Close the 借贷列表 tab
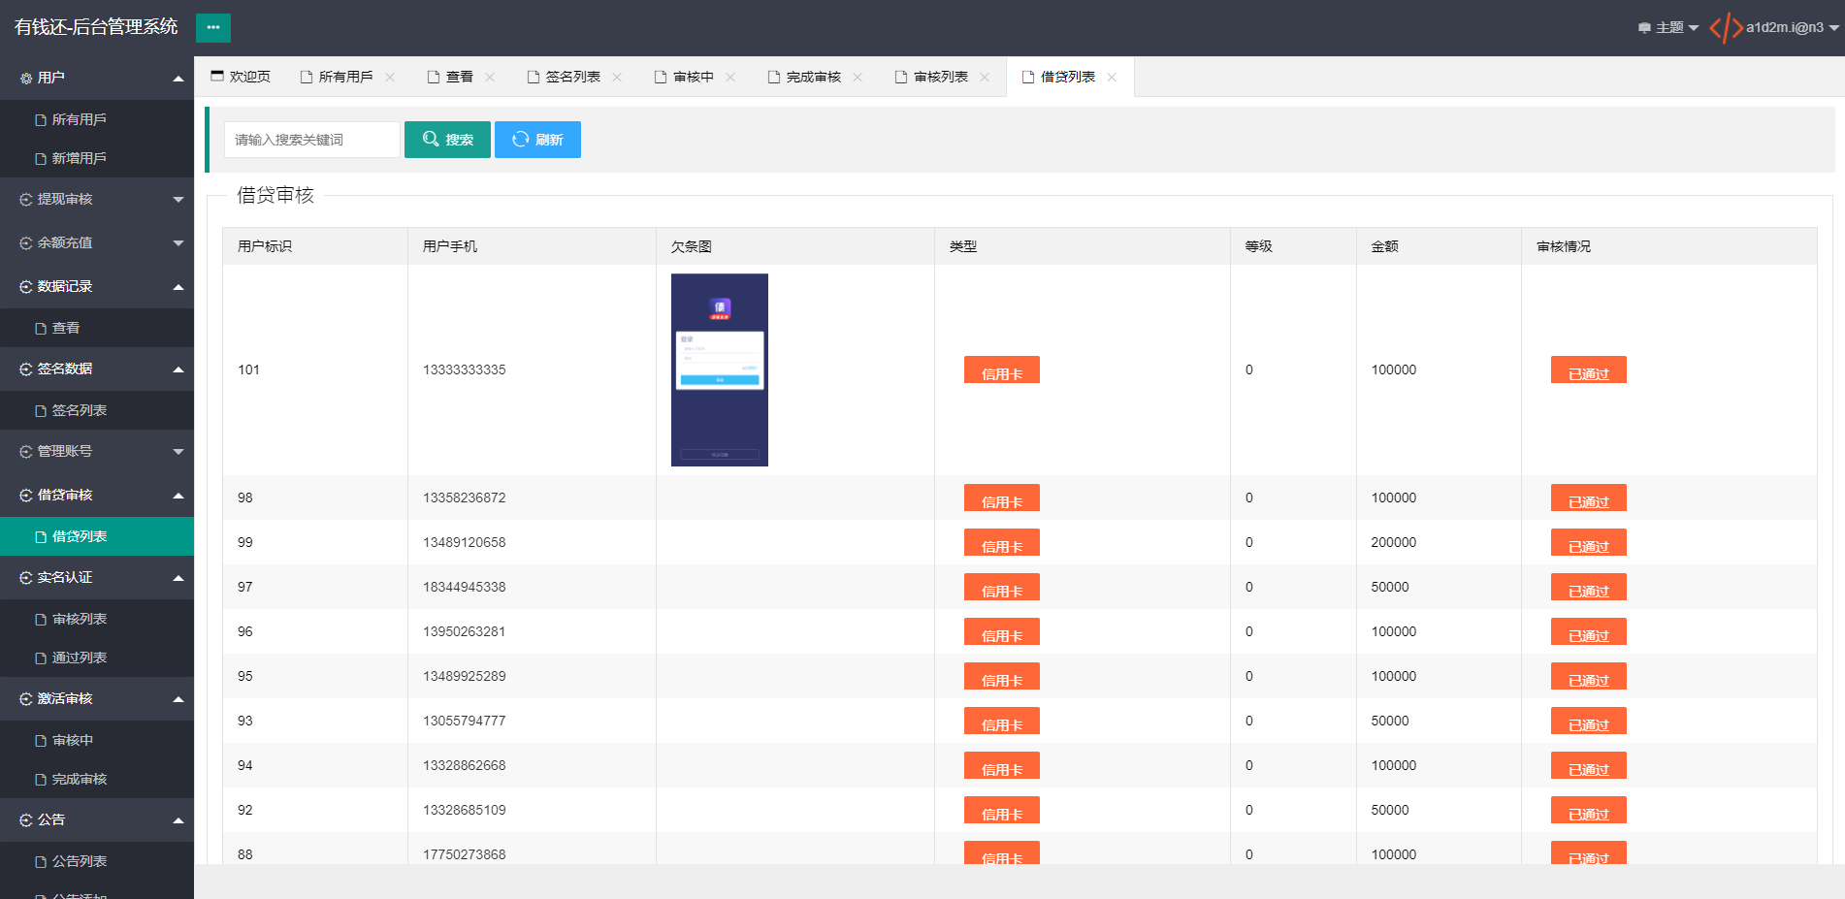Viewport: 1845px width, 899px height. 1112,78
